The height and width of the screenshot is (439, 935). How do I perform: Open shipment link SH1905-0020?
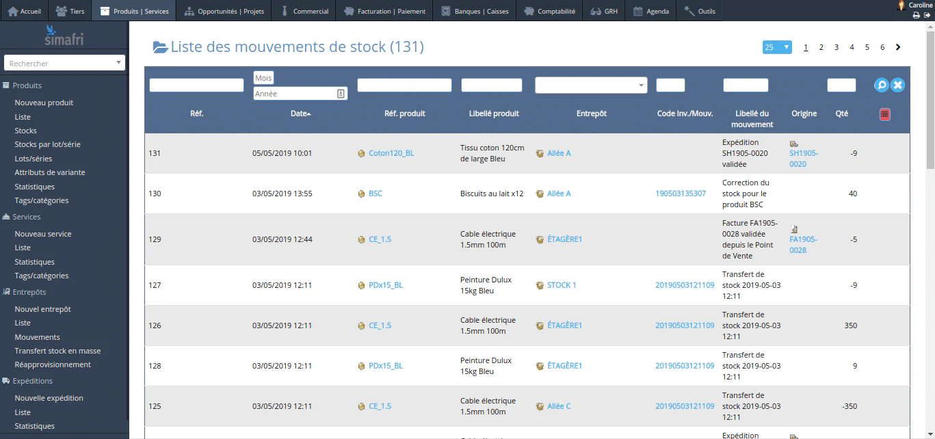(x=804, y=159)
